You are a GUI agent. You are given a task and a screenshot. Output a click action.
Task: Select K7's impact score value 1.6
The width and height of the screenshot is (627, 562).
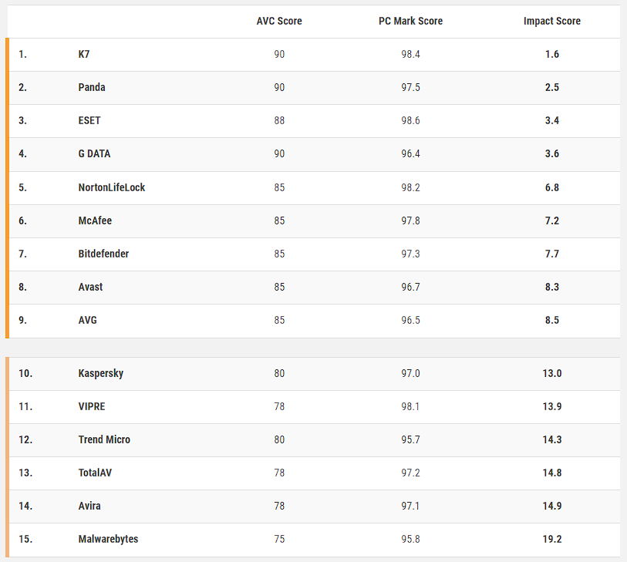551,54
